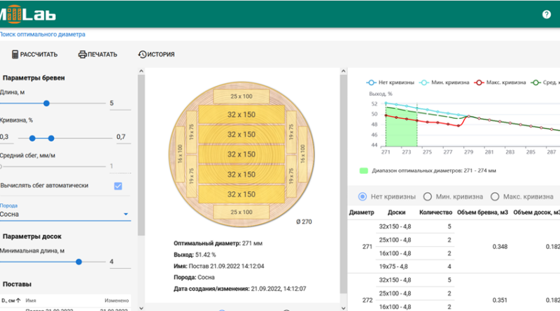Toggle Макс. кривизна legend entry

(x=500, y=82)
